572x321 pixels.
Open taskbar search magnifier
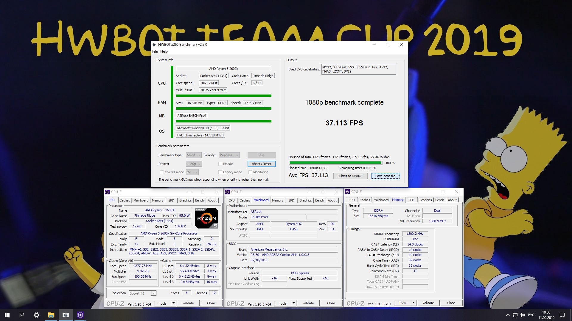pyautogui.click(x=21, y=315)
